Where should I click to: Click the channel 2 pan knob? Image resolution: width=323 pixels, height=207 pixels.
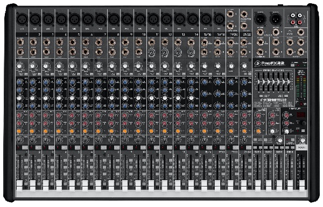[33, 140]
